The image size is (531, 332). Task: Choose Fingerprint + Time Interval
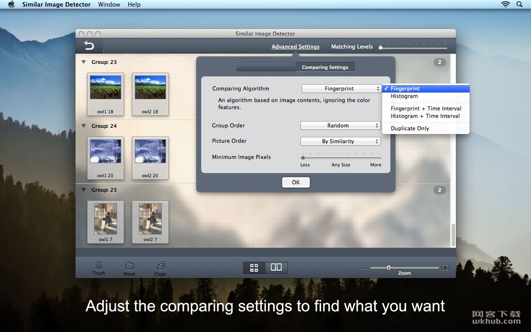(x=426, y=109)
